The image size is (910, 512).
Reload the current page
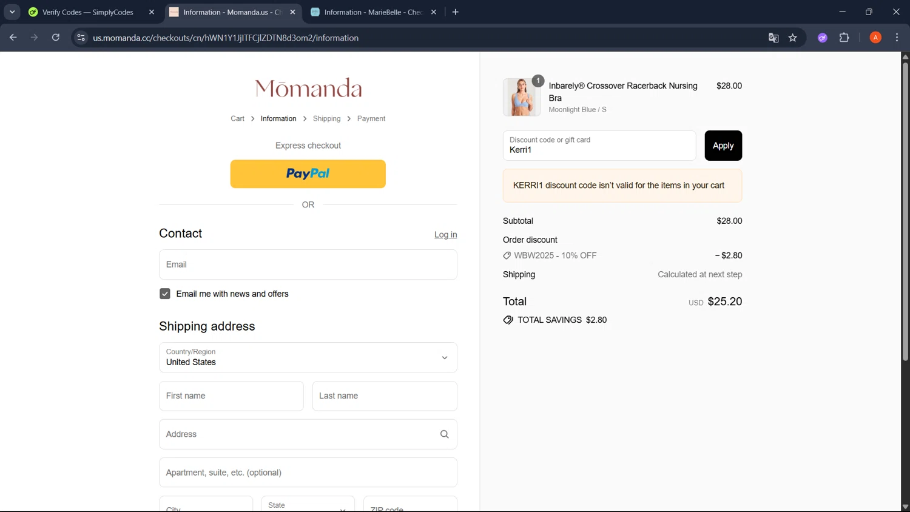[x=56, y=38]
